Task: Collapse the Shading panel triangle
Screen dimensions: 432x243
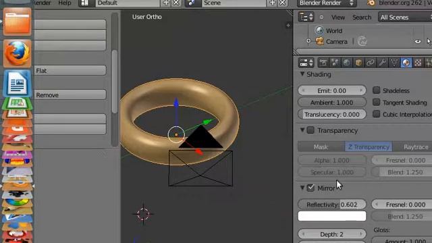Action: tap(302, 74)
